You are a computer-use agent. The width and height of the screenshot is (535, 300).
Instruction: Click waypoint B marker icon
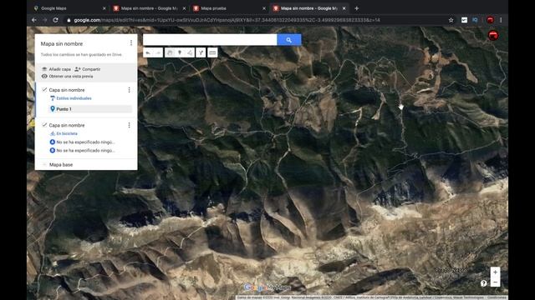[53, 150]
